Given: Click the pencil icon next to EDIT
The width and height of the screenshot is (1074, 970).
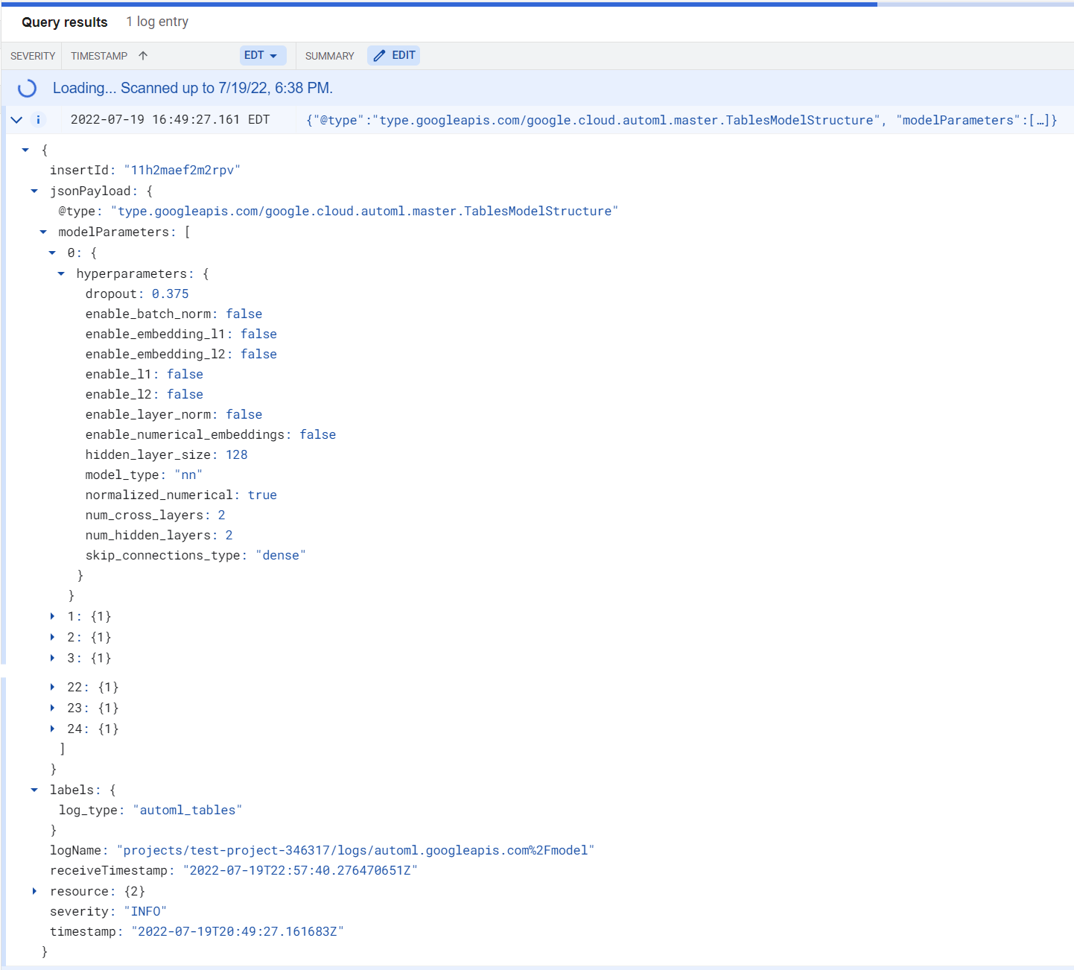Looking at the screenshot, I should [x=380, y=55].
